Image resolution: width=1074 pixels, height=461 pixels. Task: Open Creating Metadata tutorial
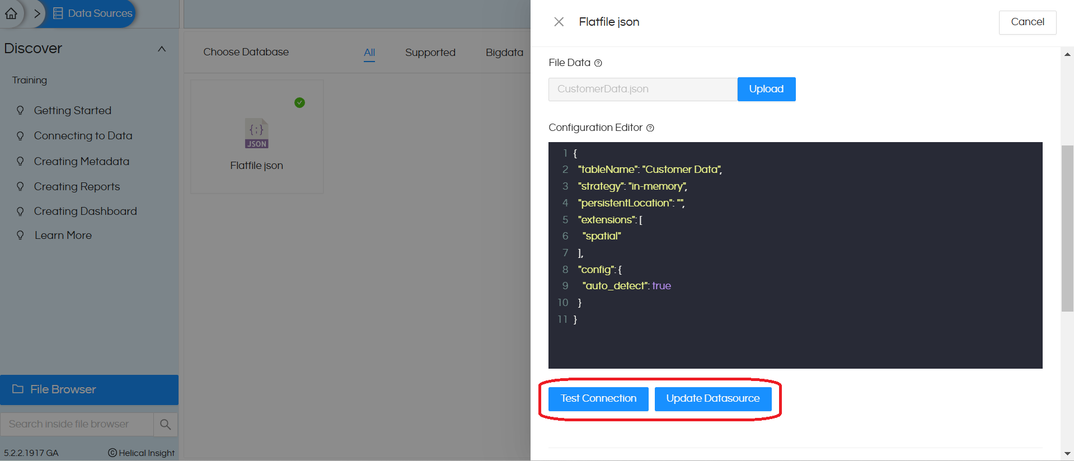82,161
